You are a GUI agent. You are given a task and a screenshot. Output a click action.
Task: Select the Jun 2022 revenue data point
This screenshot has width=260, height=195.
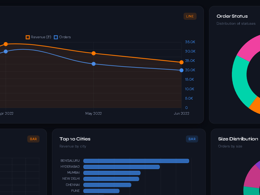pyautogui.click(x=181, y=62)
